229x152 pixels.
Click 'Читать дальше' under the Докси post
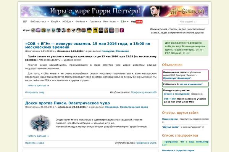pos(38,136)
